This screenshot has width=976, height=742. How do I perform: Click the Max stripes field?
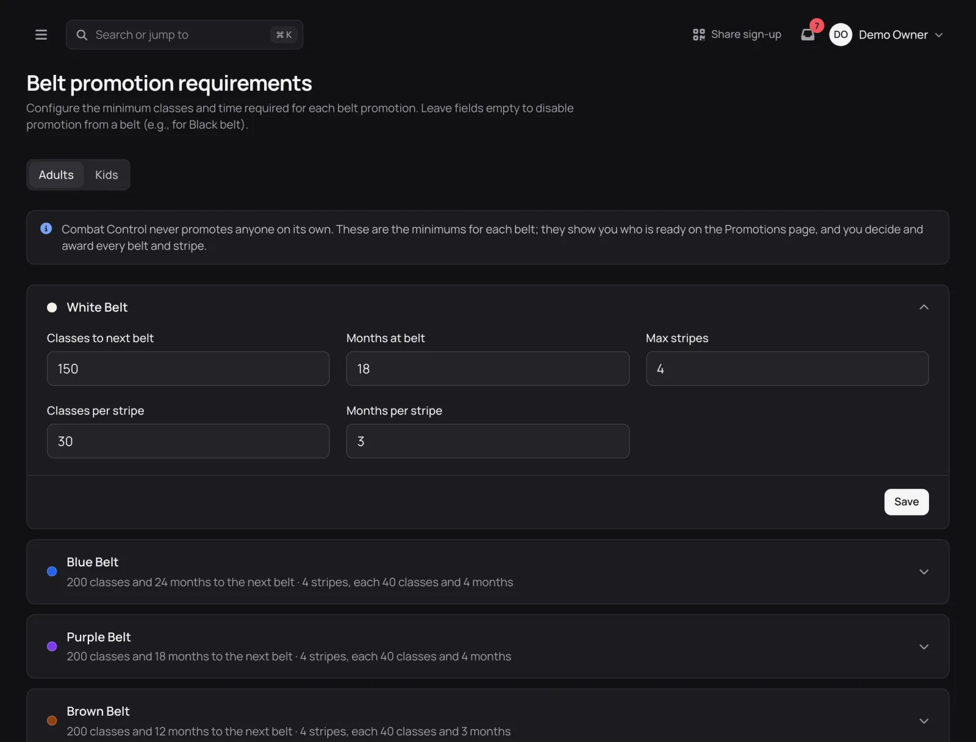(x=787, y=369)
